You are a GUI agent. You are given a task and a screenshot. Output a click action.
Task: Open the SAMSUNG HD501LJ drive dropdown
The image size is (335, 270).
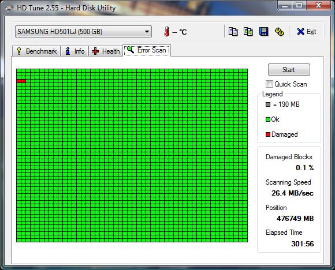click(83, 32)
